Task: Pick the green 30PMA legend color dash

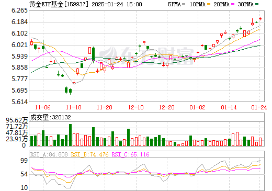Action: click(257, 4)
